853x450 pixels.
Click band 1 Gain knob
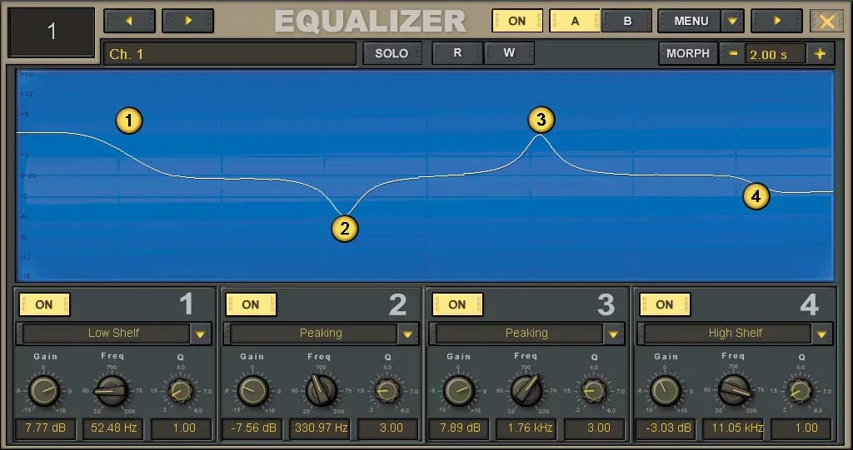pyautogui.click(x=44, y=391)
